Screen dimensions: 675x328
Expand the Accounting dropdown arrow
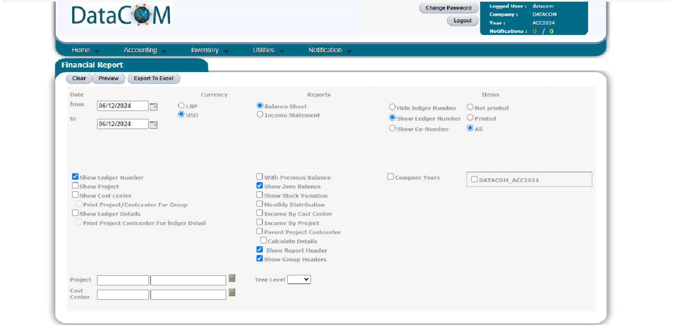[164, 51]
